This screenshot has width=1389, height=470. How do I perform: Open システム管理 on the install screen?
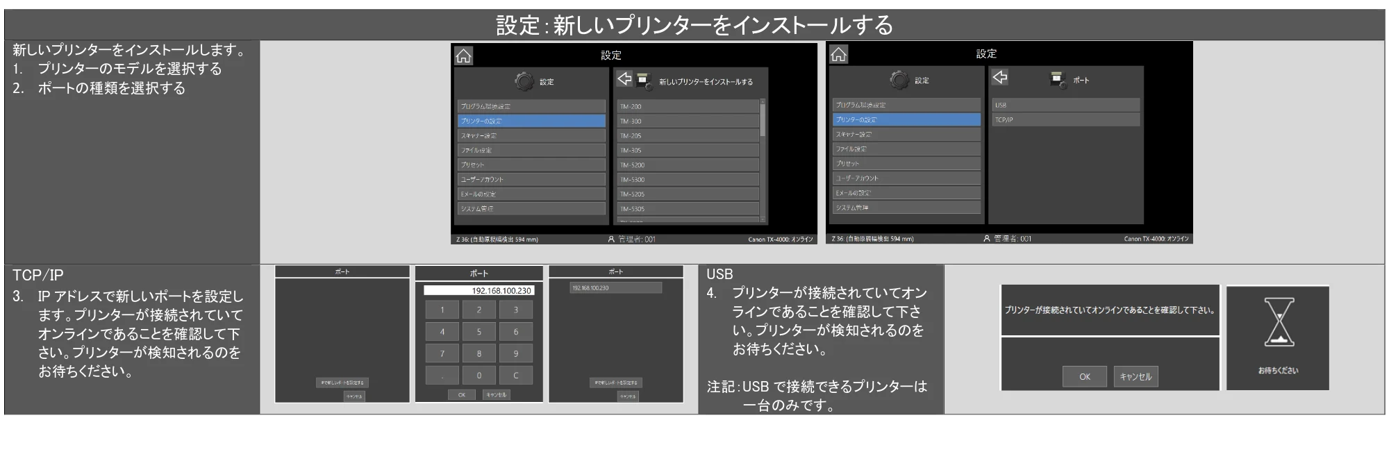(x=531, y=208)
